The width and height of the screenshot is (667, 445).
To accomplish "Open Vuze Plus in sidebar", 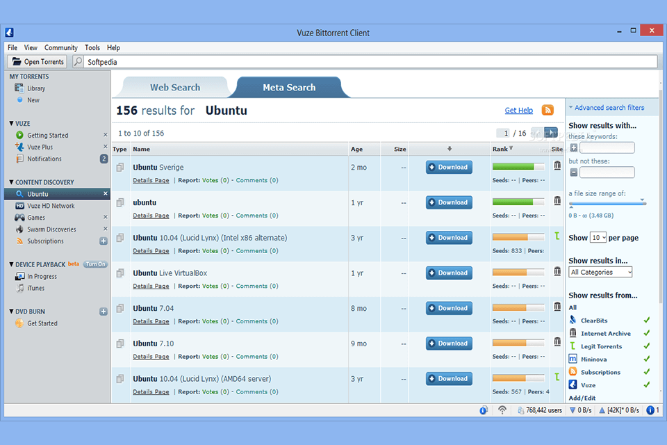I will [x=40, y=147].
